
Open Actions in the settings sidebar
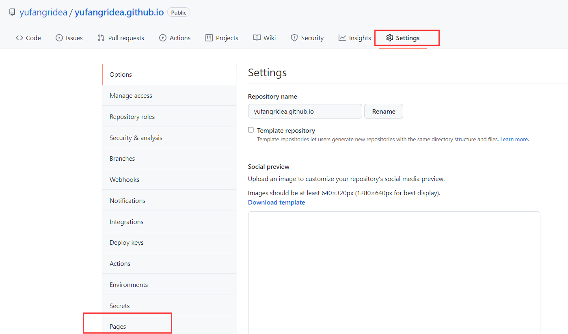click(x=169, y=264)
